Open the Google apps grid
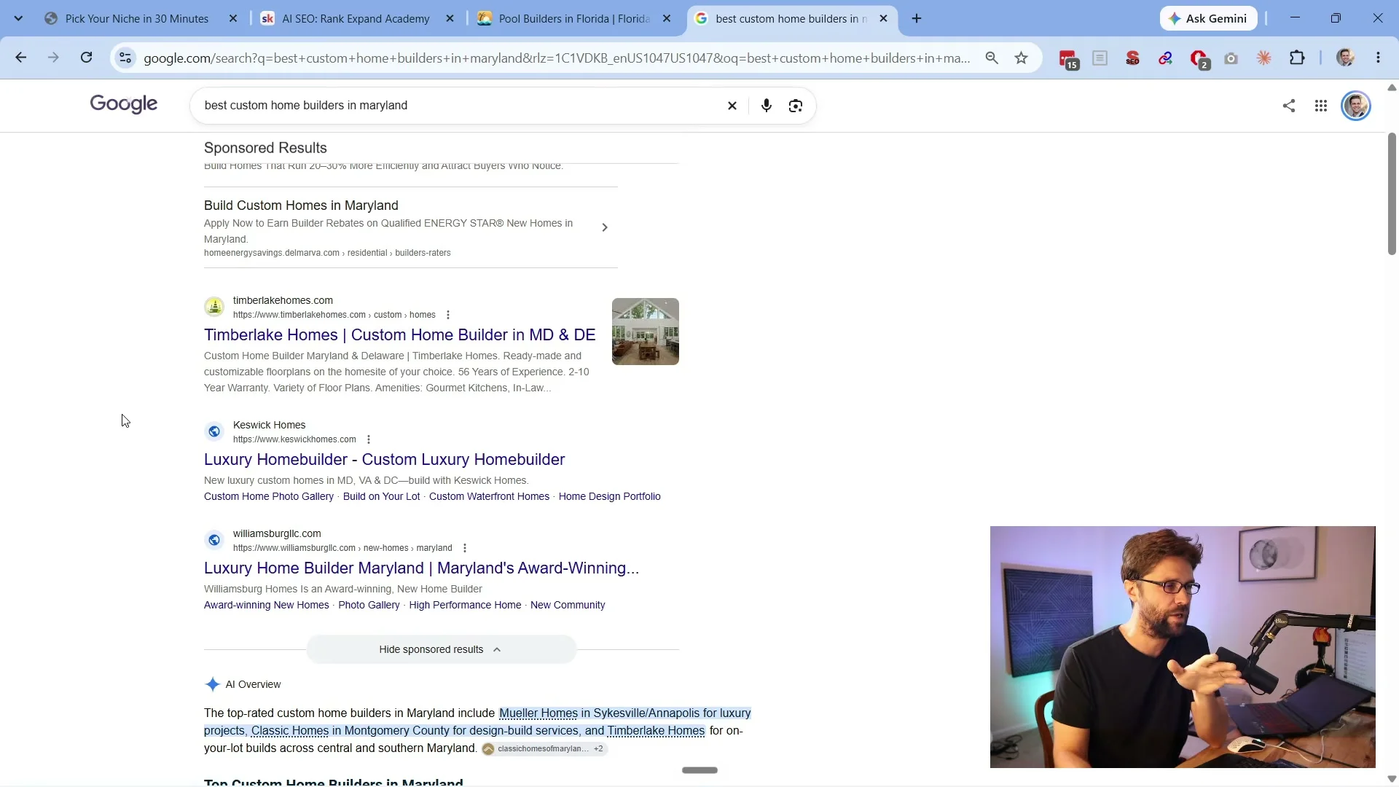Screen dimensions: 1399x787 point(1320,106)
